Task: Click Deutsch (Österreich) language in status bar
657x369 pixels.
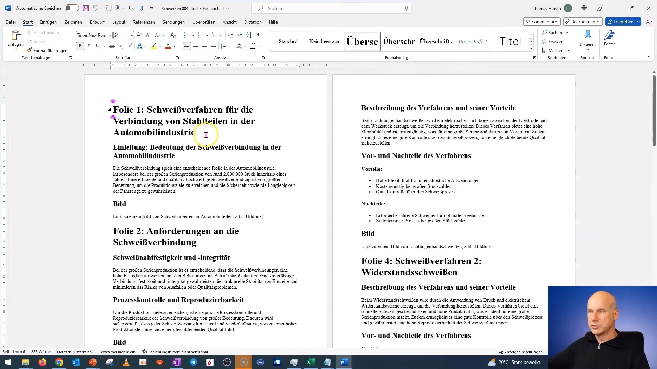Action: click(75, 352)
